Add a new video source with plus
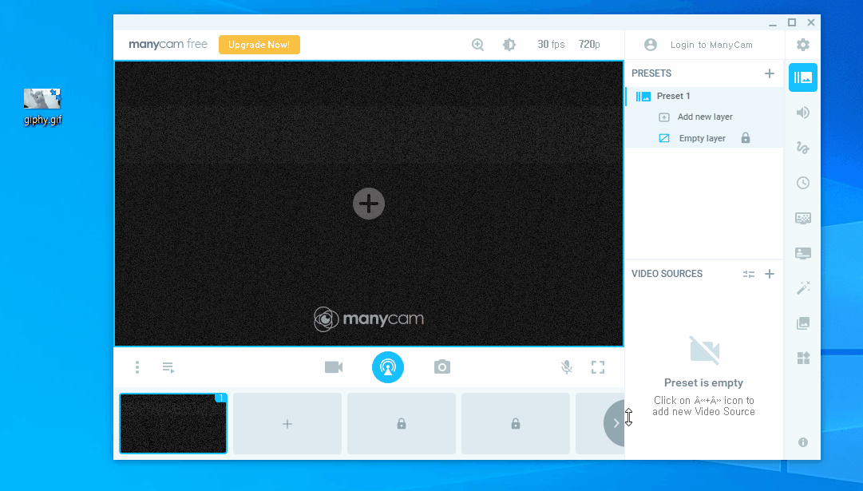The height and width of the screenshot is (491, 863). pyautogui.click(x=770, y=274)
